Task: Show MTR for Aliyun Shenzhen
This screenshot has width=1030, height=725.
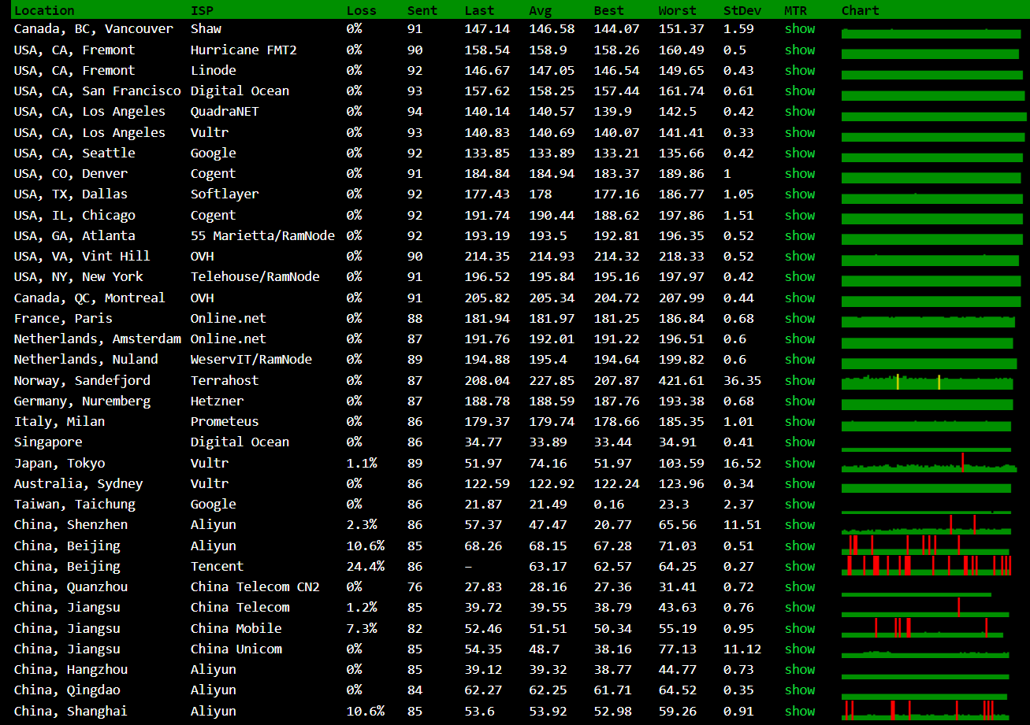Action: (800, 524)
